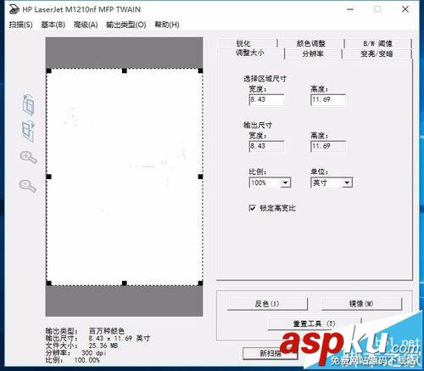This screenshot has width=424, height=371.
Task: Switch to the 变亮/变暗 tab
Action: [x=377, y=53]
